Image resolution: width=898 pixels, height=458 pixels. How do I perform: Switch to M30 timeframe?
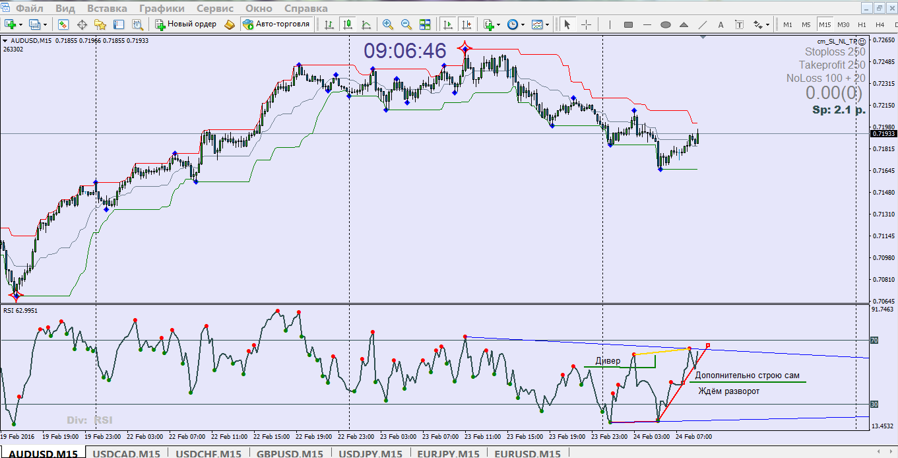point(843,24)
